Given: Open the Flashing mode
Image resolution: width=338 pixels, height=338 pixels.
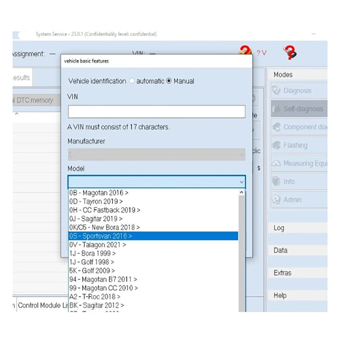Looking at the screenshot, I should click(299, 145).
